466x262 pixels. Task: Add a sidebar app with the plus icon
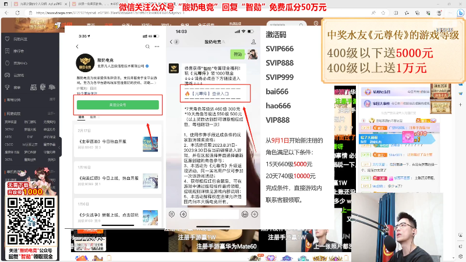(x=460, y=105)
